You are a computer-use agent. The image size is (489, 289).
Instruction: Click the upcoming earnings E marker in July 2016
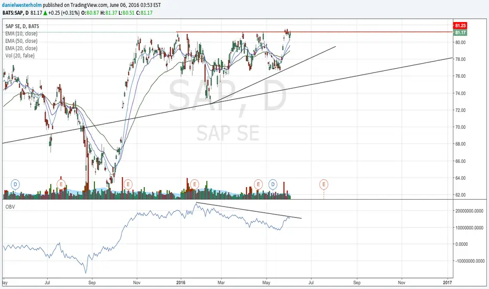[324, 184]
